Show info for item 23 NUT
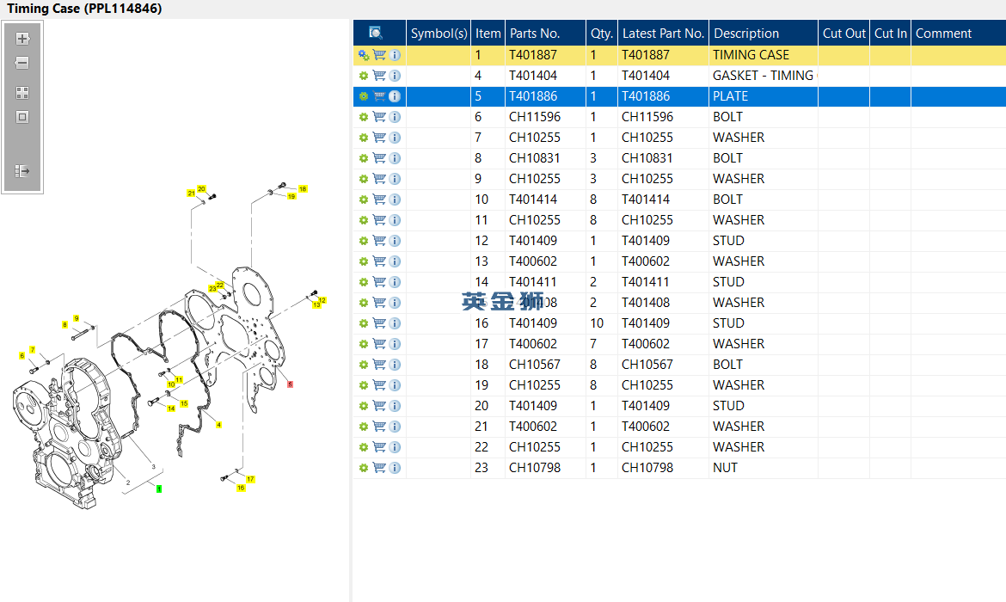This screenshot has width=1006, height=602. click(396, 468)
